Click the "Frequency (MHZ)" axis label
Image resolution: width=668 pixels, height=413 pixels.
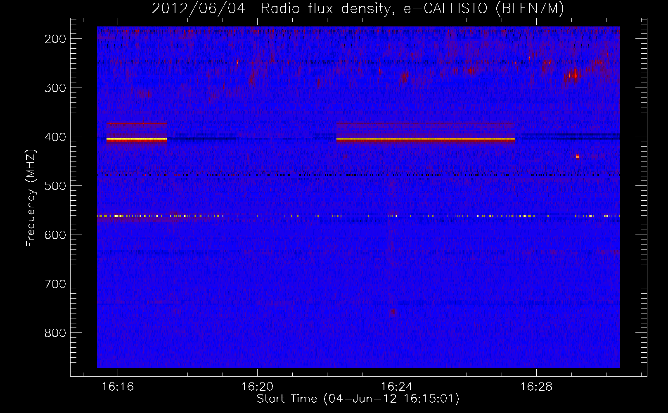[x=31, y=198]
